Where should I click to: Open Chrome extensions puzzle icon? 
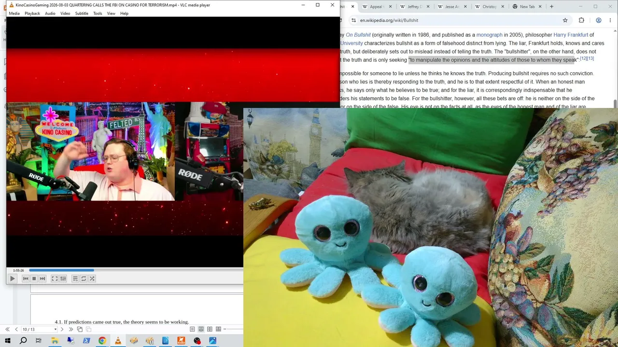point(581,20)
